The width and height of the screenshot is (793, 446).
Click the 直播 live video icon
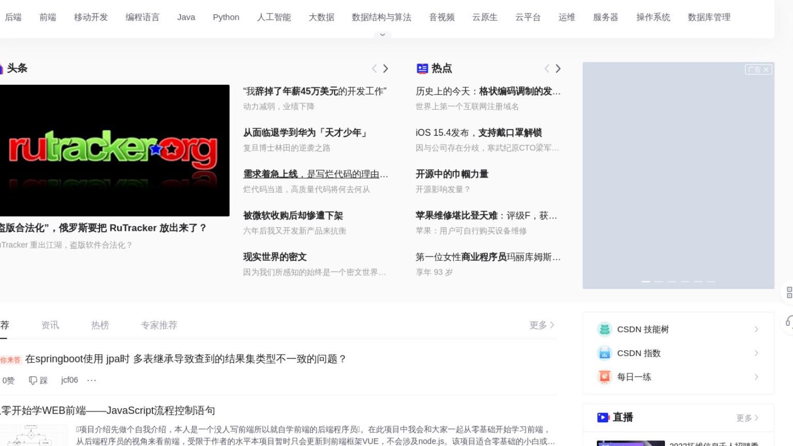[603, 417]
